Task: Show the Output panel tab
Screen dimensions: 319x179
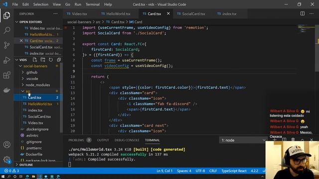Action: 103,140
